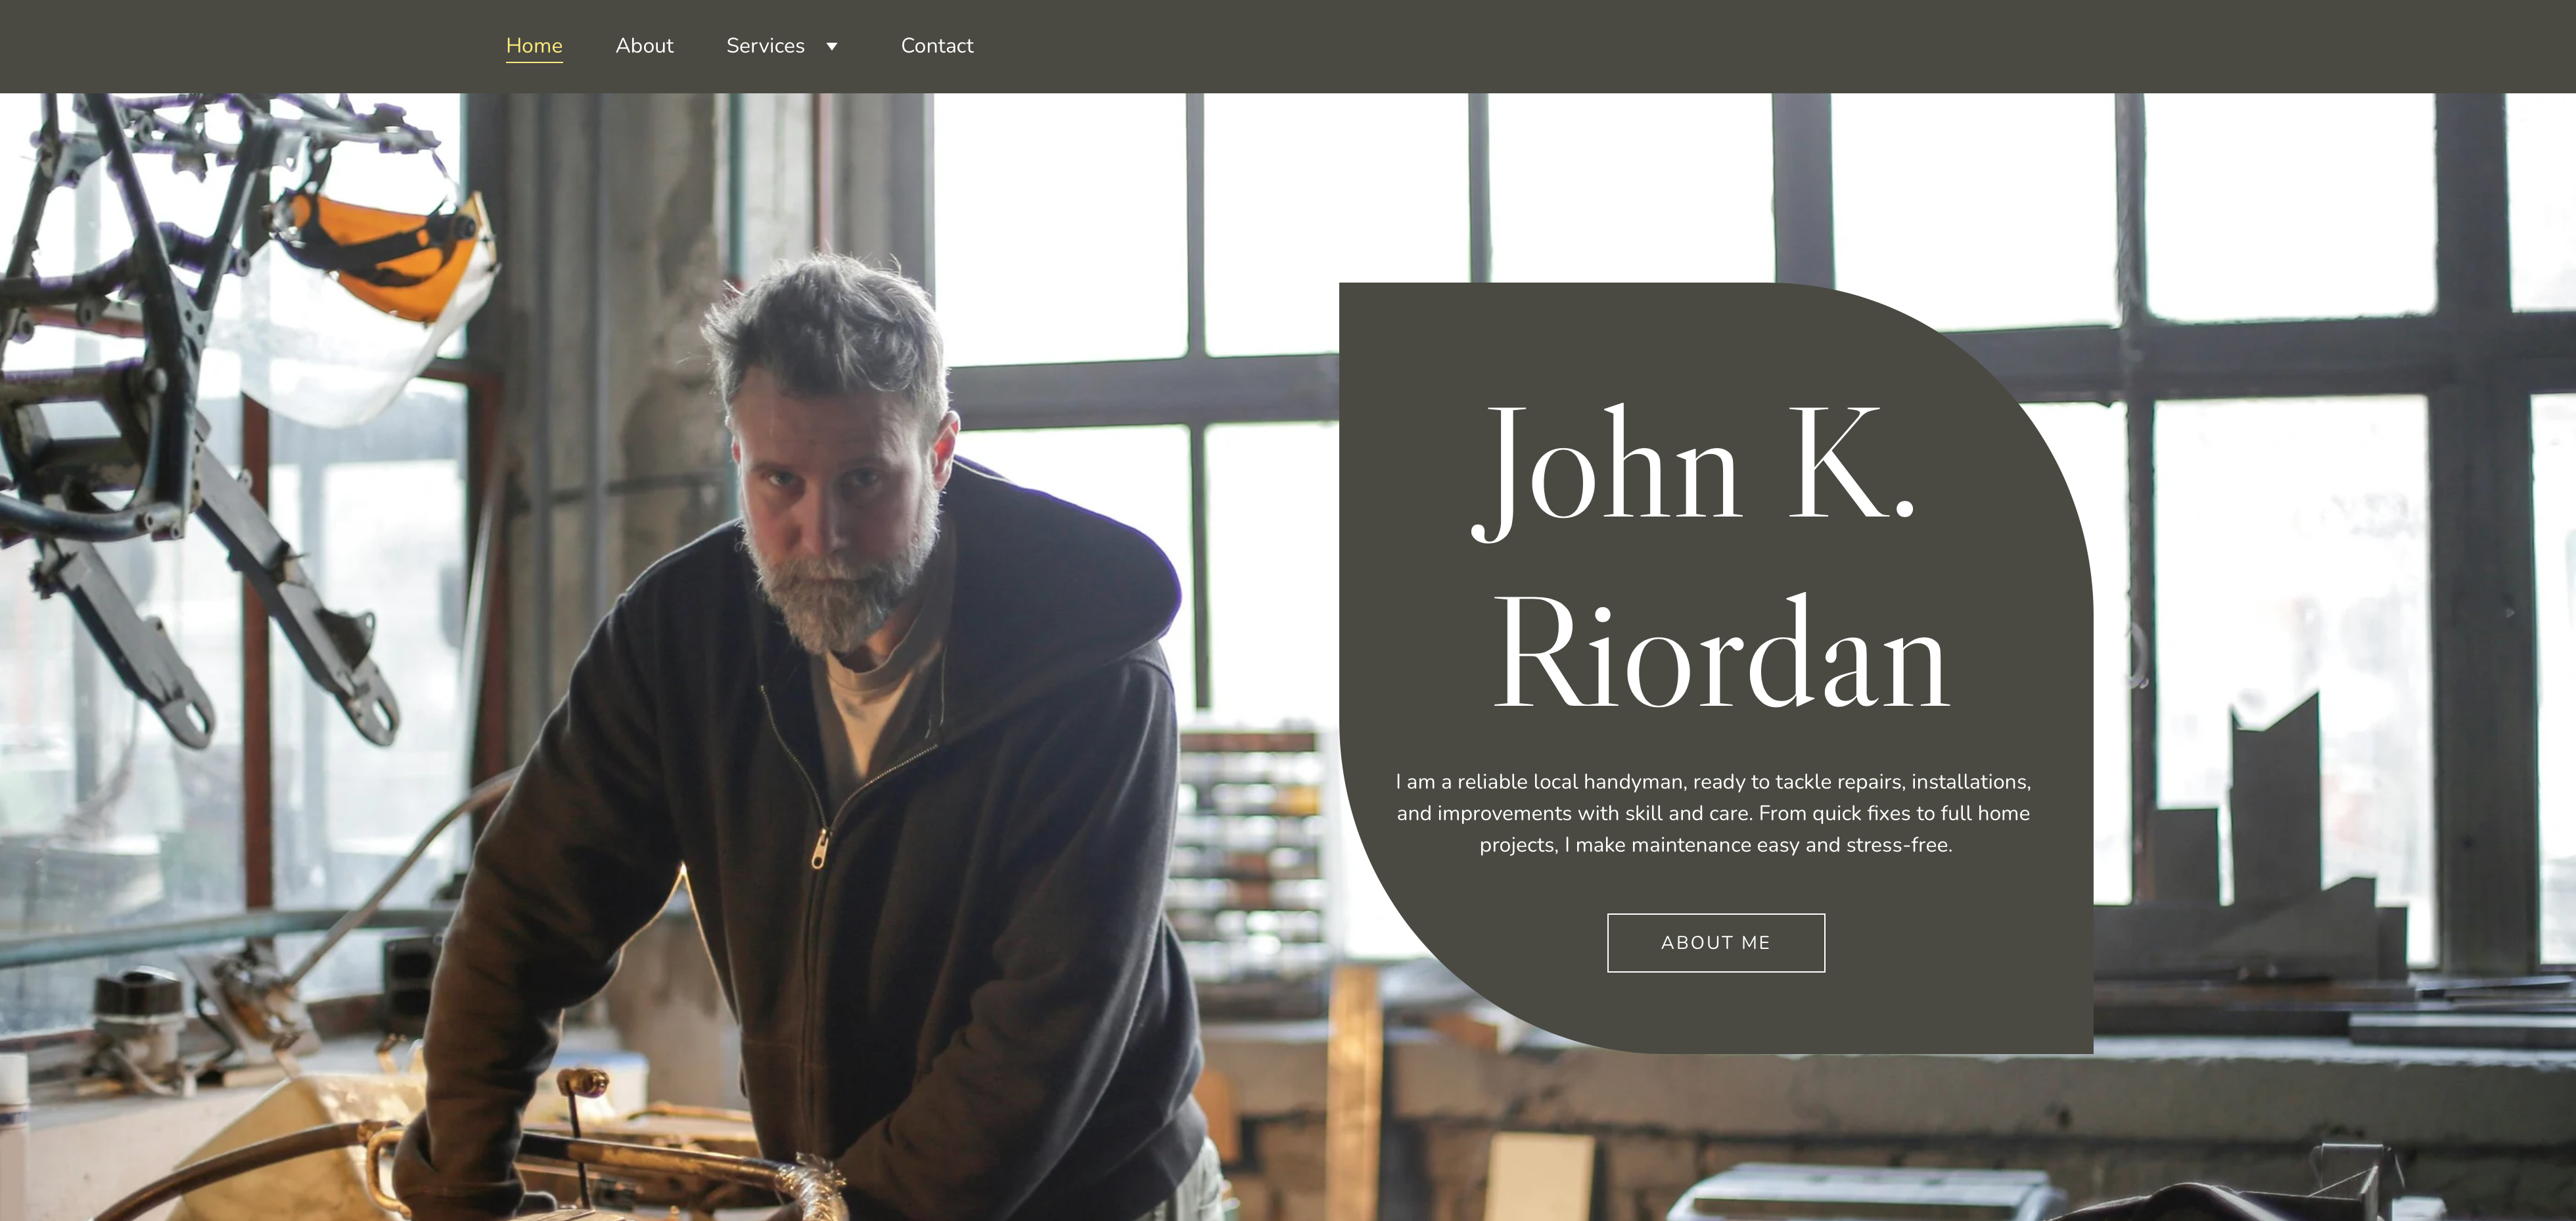Viewport: 2576px width, 1221px height.
Task: Open the Services dropdown arrow
Action: click(x=831, y=46)
